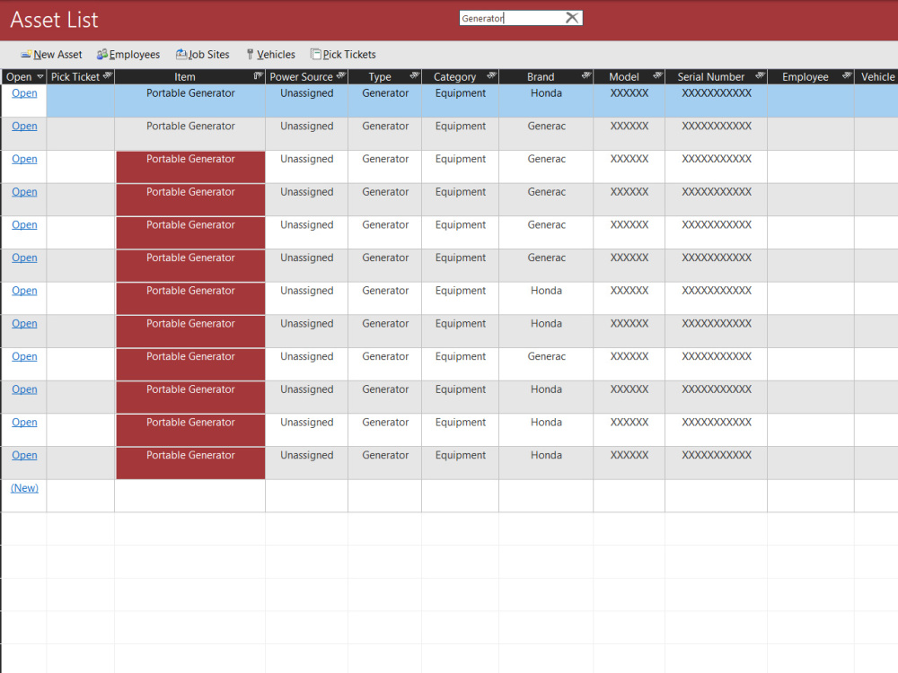Open the Brand column filter dropdown

[585, 75]
